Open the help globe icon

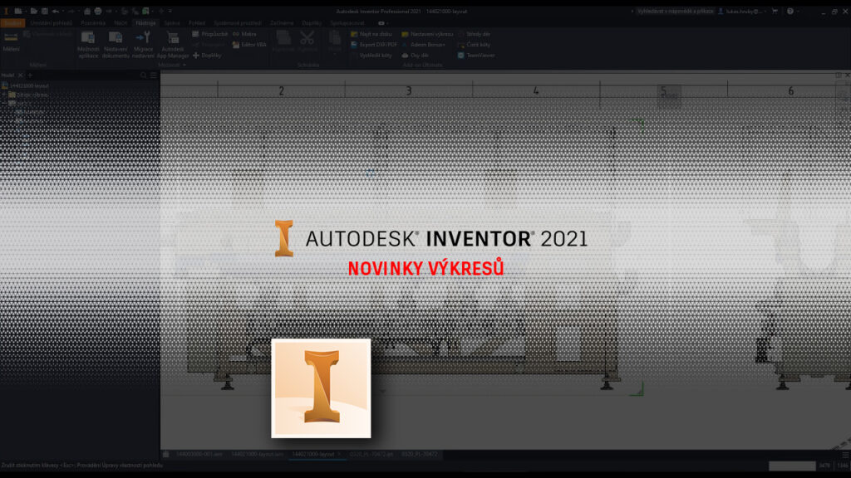[x=790, y=11]
